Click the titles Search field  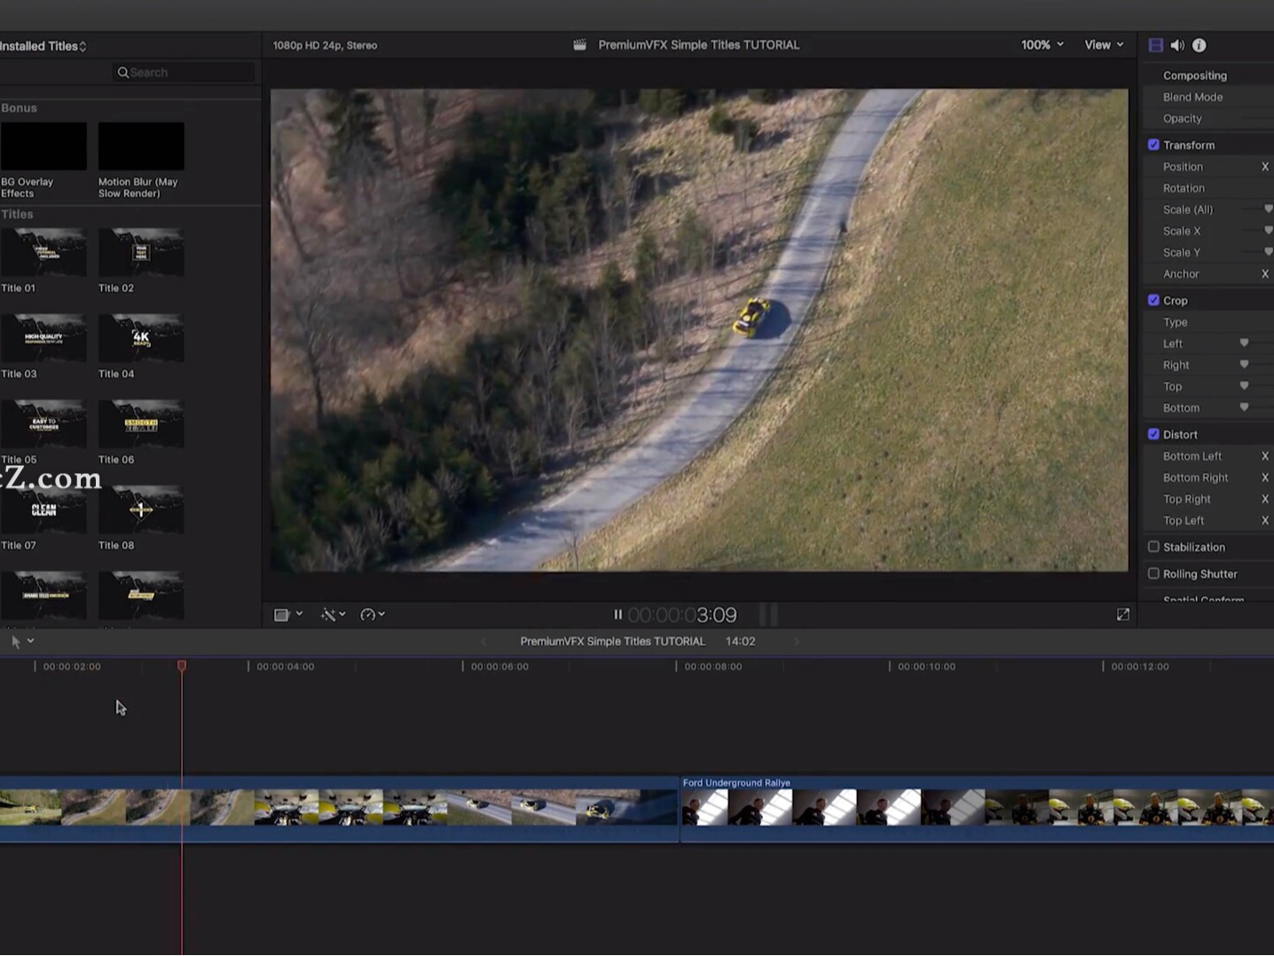182,72
